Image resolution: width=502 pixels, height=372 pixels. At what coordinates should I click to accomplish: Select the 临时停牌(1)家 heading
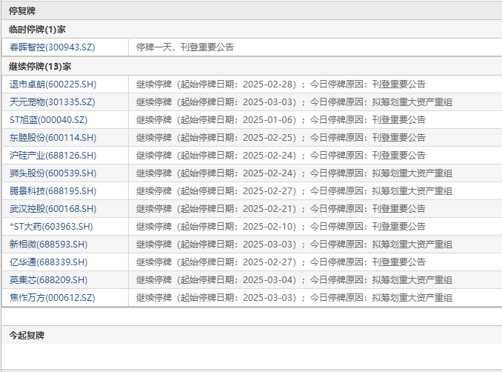coord(37,30)
